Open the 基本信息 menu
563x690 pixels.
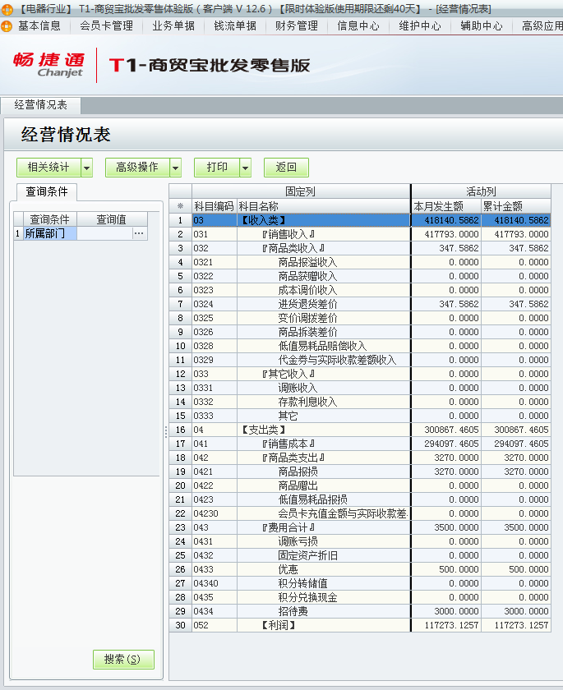click(x=39, y=26)
